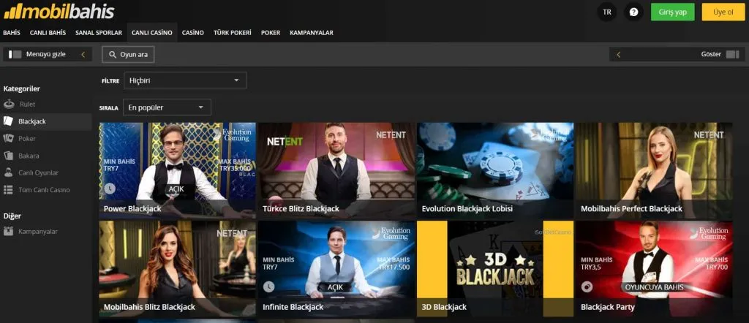The width and height of the screenshot is (749, 323).
Task: Open the help question mark icon
Action: point(633,12)
